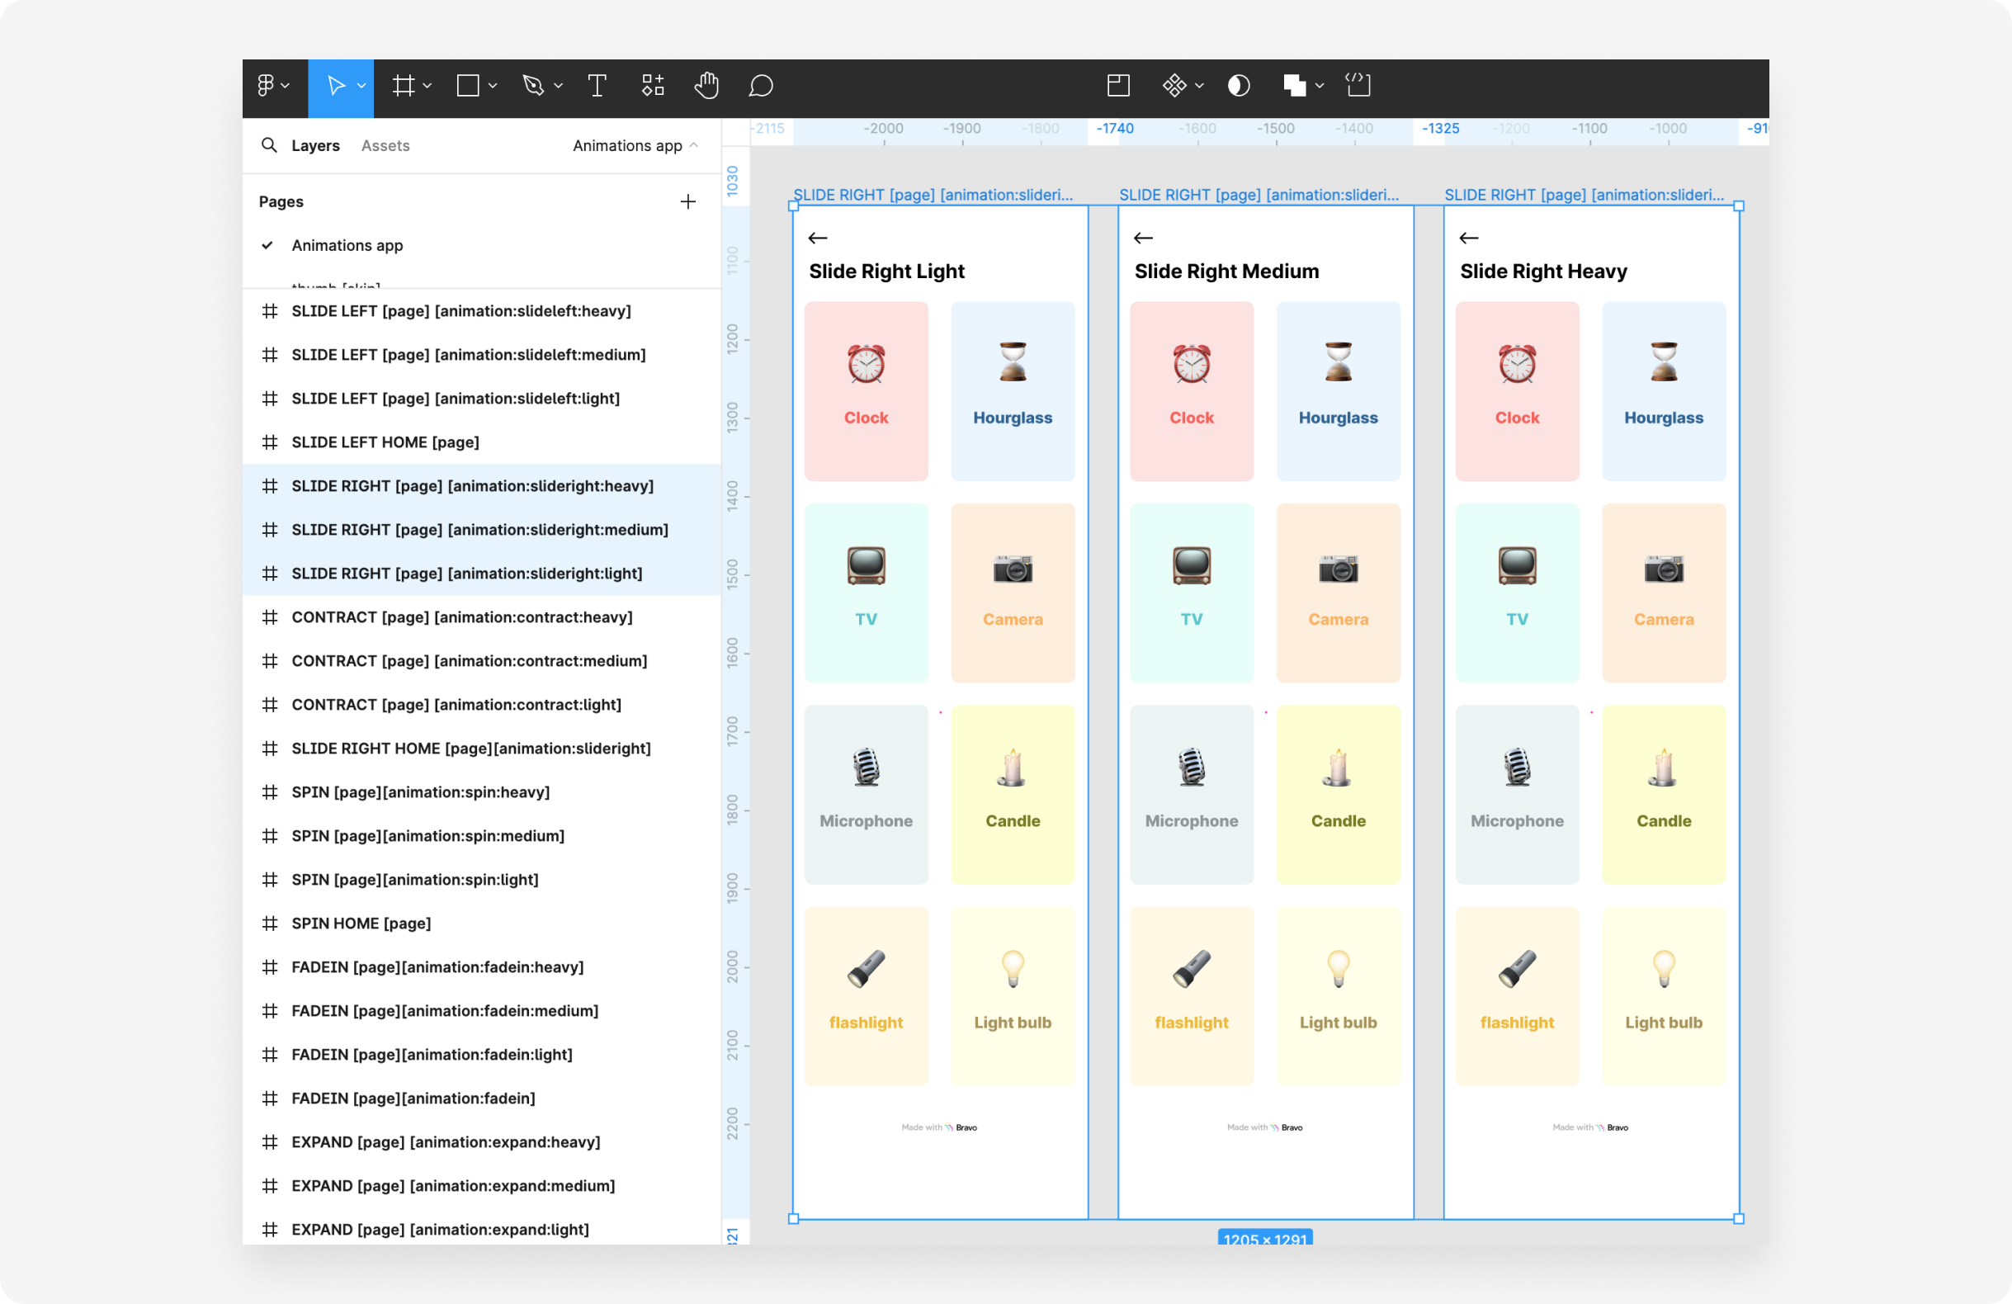The image size is (2012, 1304).
Task: Select the Hand tool
Action: click(706, 85)
